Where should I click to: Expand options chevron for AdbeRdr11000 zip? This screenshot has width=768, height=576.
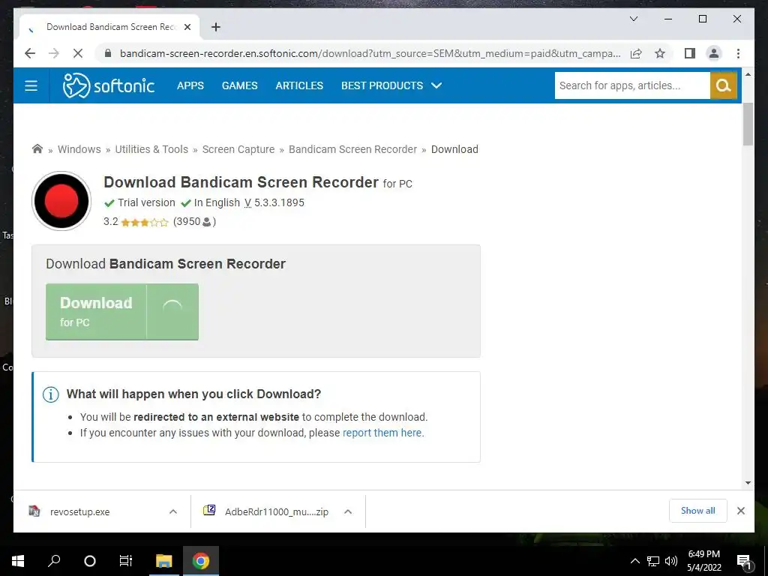tap(348, 511)
